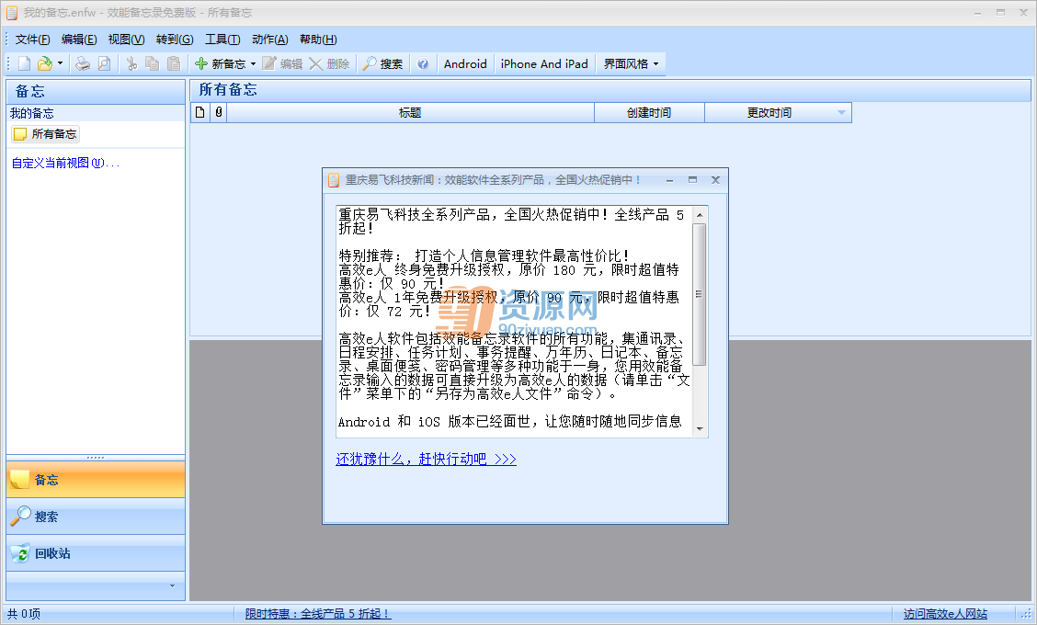Open the 动作(A) menu
The width and height of the screenshot is (1037, 625).
270,39
